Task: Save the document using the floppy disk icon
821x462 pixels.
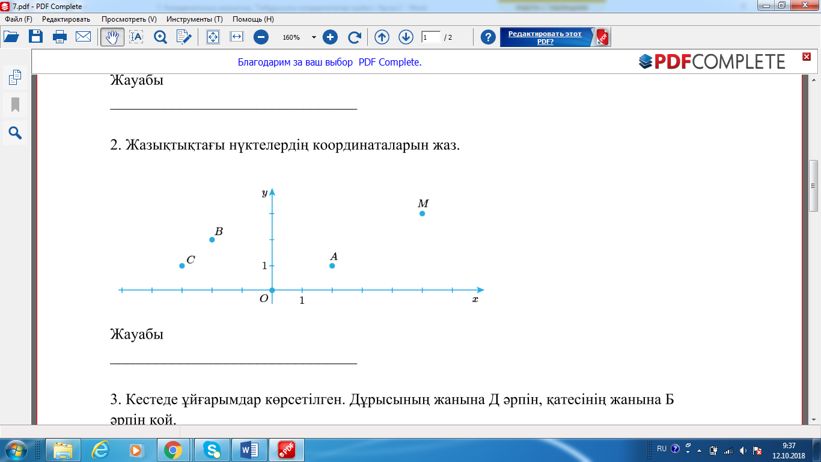Action: pyautogui.click(x=35, y=37)
